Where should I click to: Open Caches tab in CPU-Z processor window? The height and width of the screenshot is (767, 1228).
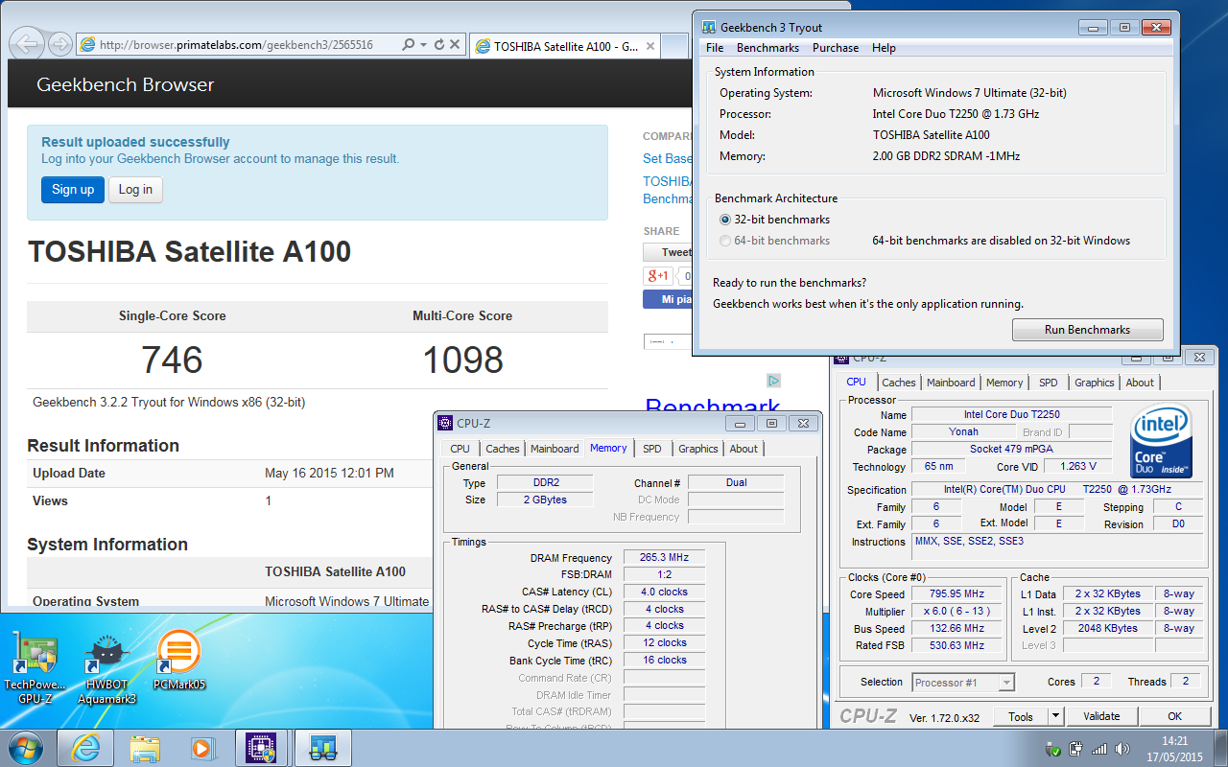point(899,383)
